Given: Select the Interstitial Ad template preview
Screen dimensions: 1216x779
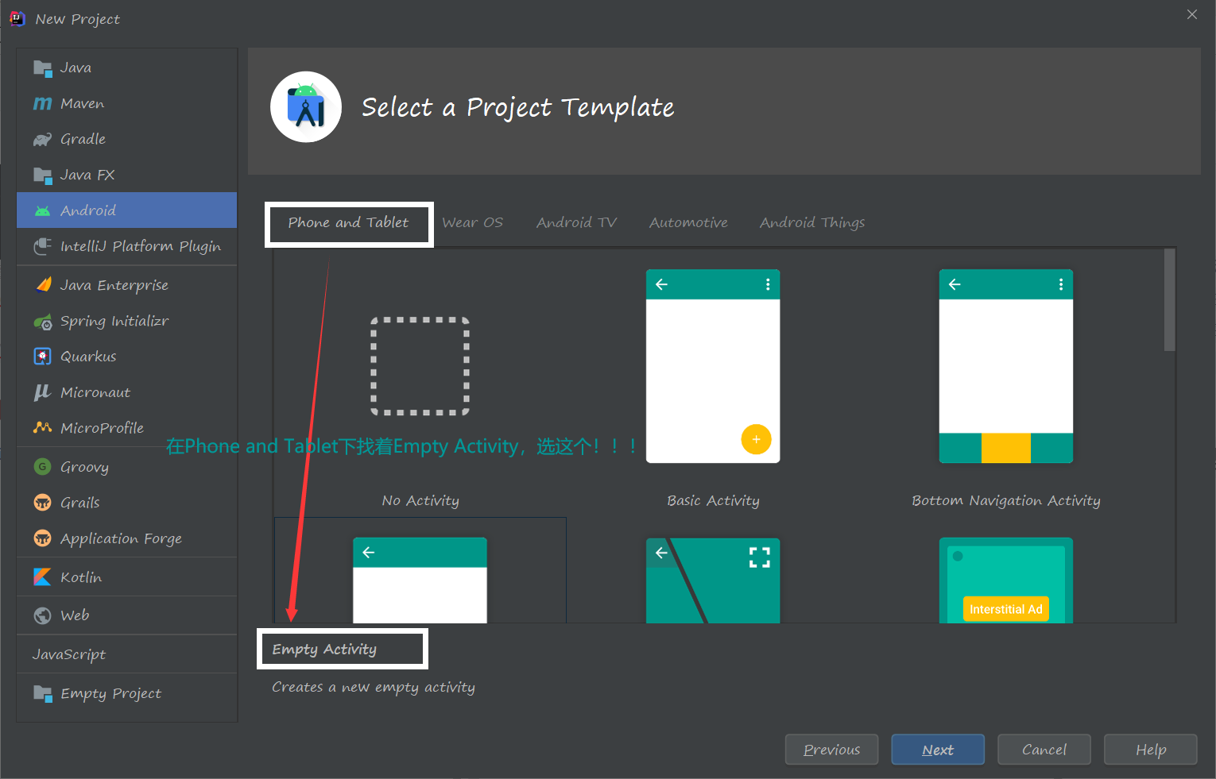Looking at the screenshot, I should tap(1006, 580).
